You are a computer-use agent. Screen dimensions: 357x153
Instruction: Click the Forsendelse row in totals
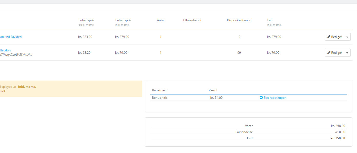pos(244,132)
